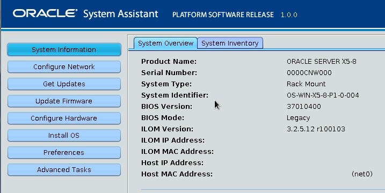Select the BIOS version '37010400'

pos(304,107)
